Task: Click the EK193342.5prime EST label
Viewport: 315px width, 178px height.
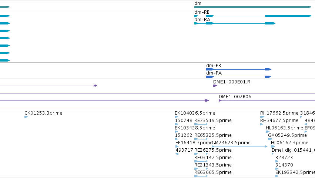Action: (x=295, y=172)
